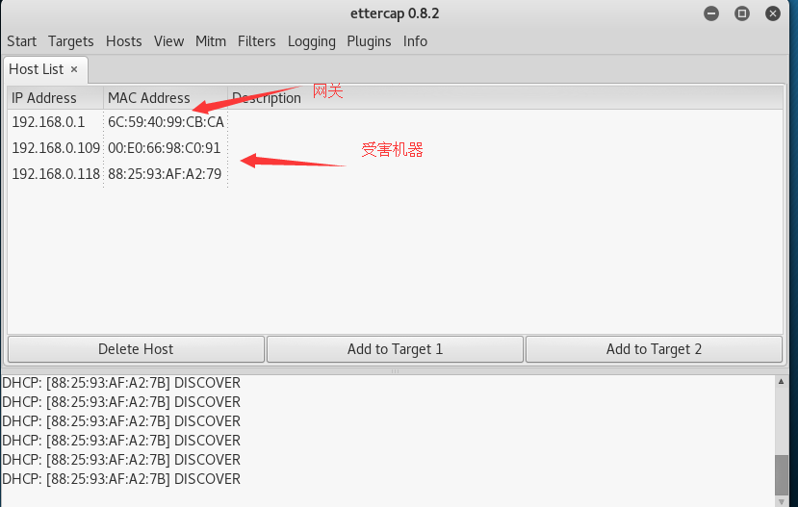Click the Delete Host button

[136, 349]
